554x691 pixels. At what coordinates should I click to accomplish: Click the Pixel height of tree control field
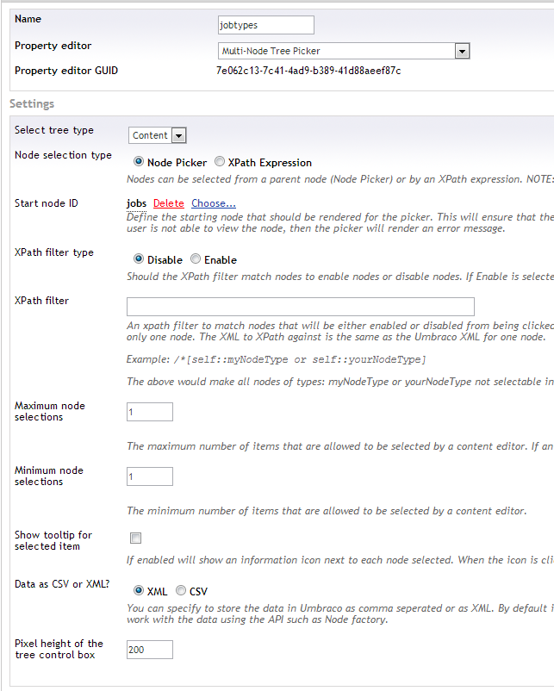pyautogui.click(x=150, y=650)
